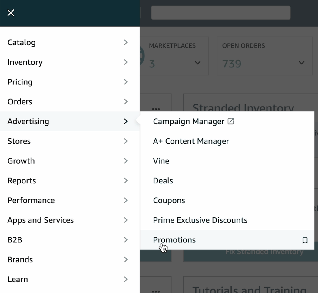Click the search bar at the top
The width and height of the screenshot is (318, 293).
220,12
